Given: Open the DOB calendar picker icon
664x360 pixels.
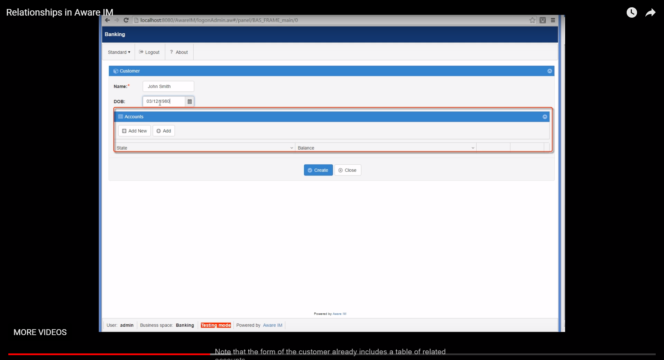Looking at the screenshot, I should (x=190, y=101).
